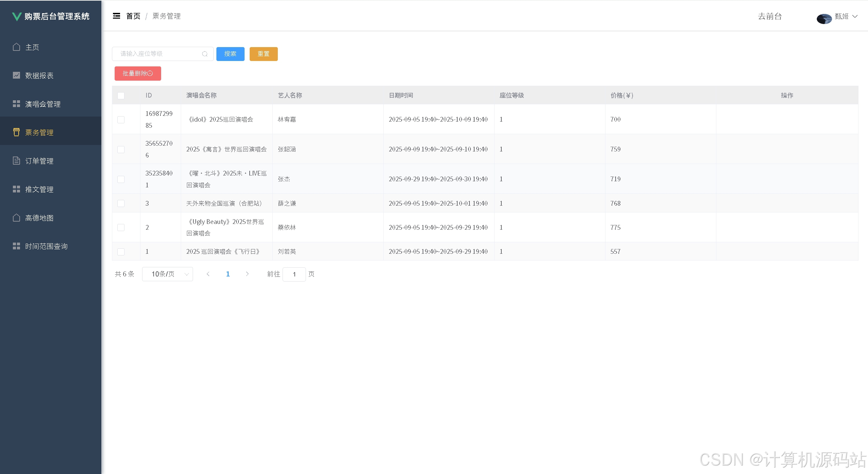Click the red 批量删除 button
Screen dimensions: 868x474
point(138,74)
